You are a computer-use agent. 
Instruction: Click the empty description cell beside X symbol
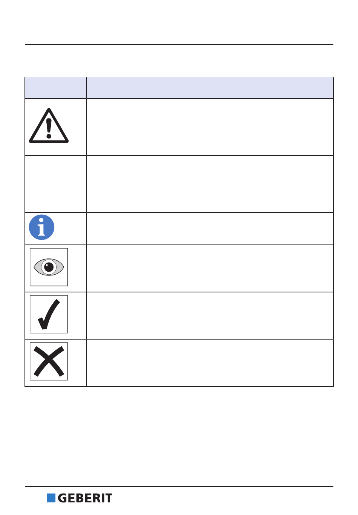click(x=210, y=363)
